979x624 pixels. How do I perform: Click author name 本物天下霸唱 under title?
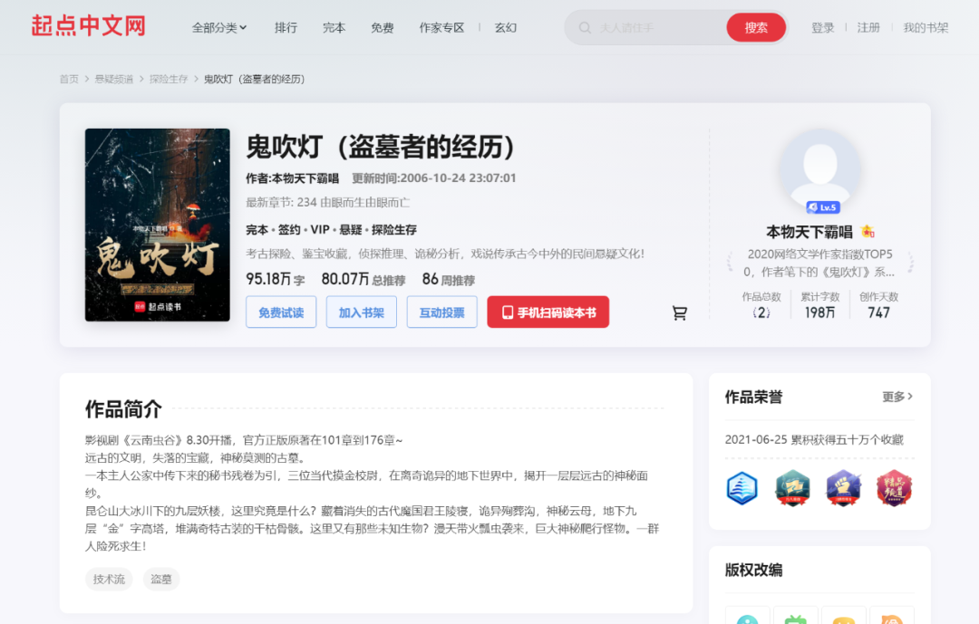click(x=305, y=178)
